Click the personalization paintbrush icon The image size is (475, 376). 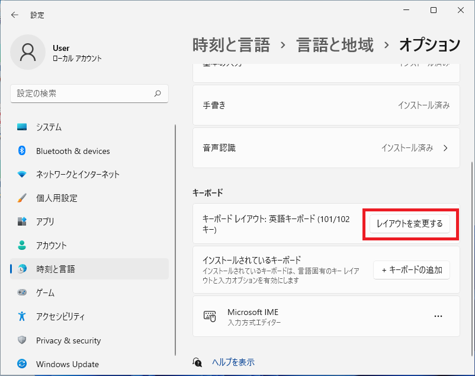click(x=23, y=198)
